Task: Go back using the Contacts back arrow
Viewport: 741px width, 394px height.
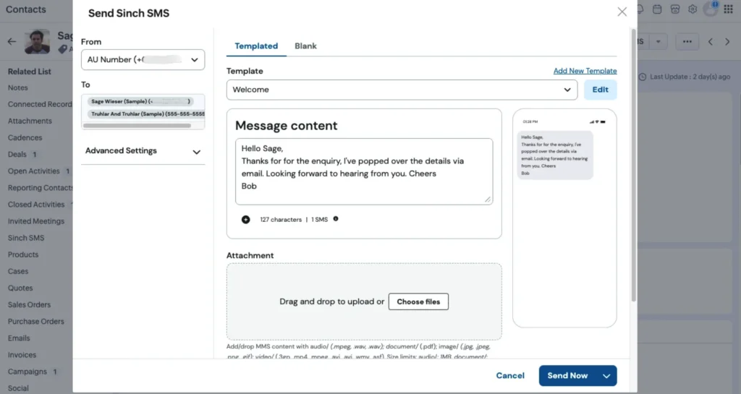Action: [12, 41]
